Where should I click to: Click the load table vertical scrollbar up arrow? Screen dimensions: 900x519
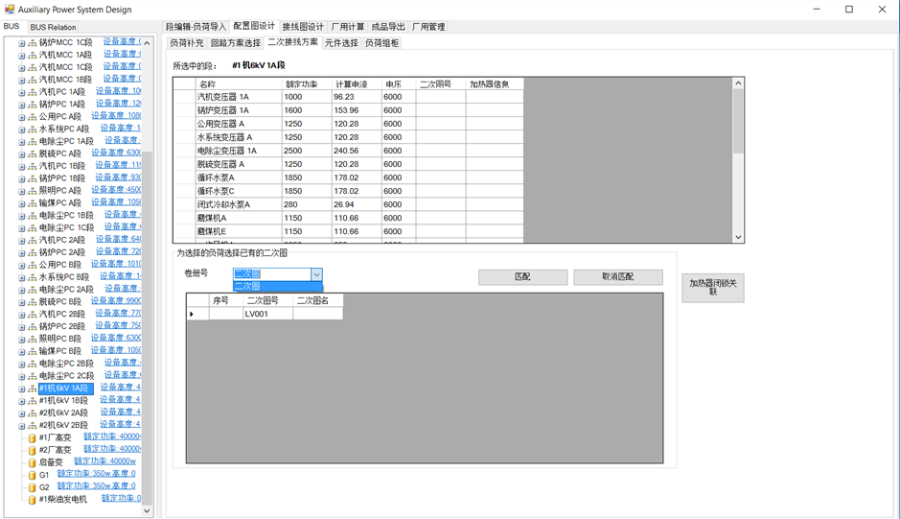tap(738, 83)
